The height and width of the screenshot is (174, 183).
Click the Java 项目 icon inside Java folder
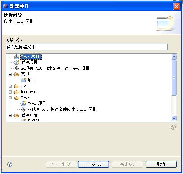click(x=23, y=104)
